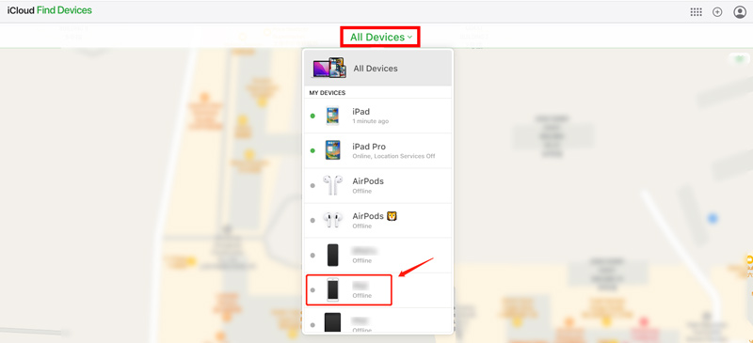Image resolution: width=753 pixels, height=343 pixels.
Task: Select AirPods with lion emoji
Action: (378, 220)
